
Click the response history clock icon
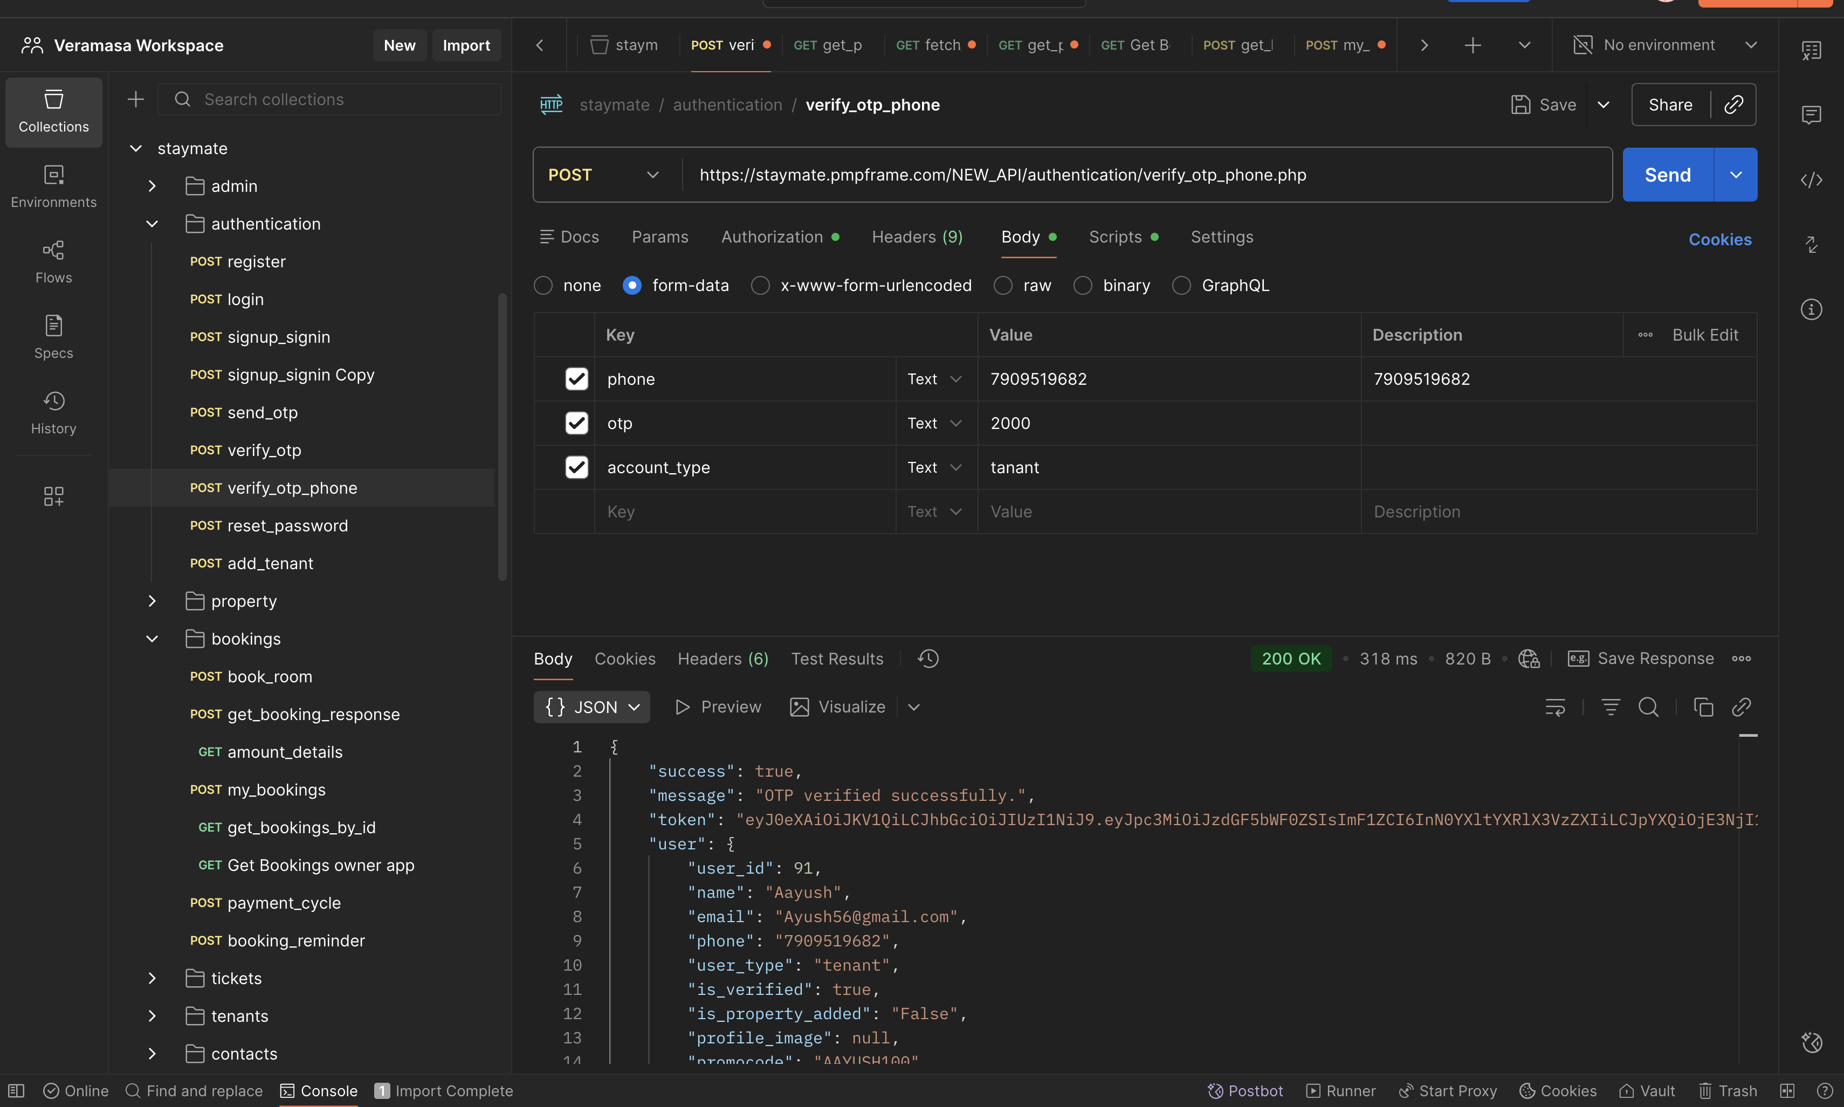click(x=928, y=659)
